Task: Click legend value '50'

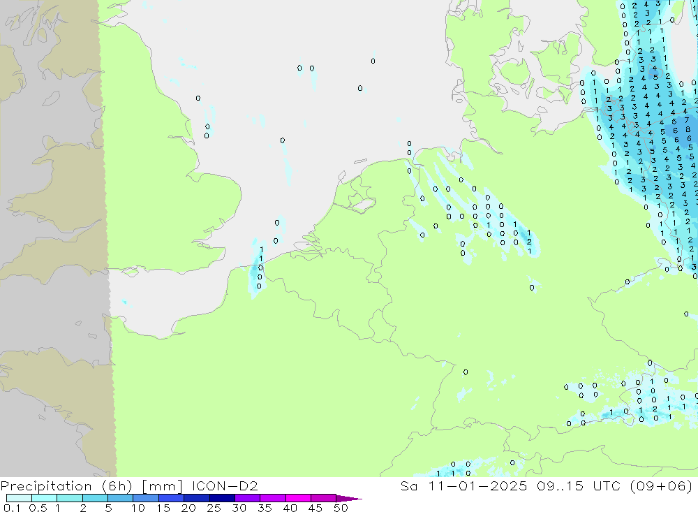Action: tap(341, 508)
